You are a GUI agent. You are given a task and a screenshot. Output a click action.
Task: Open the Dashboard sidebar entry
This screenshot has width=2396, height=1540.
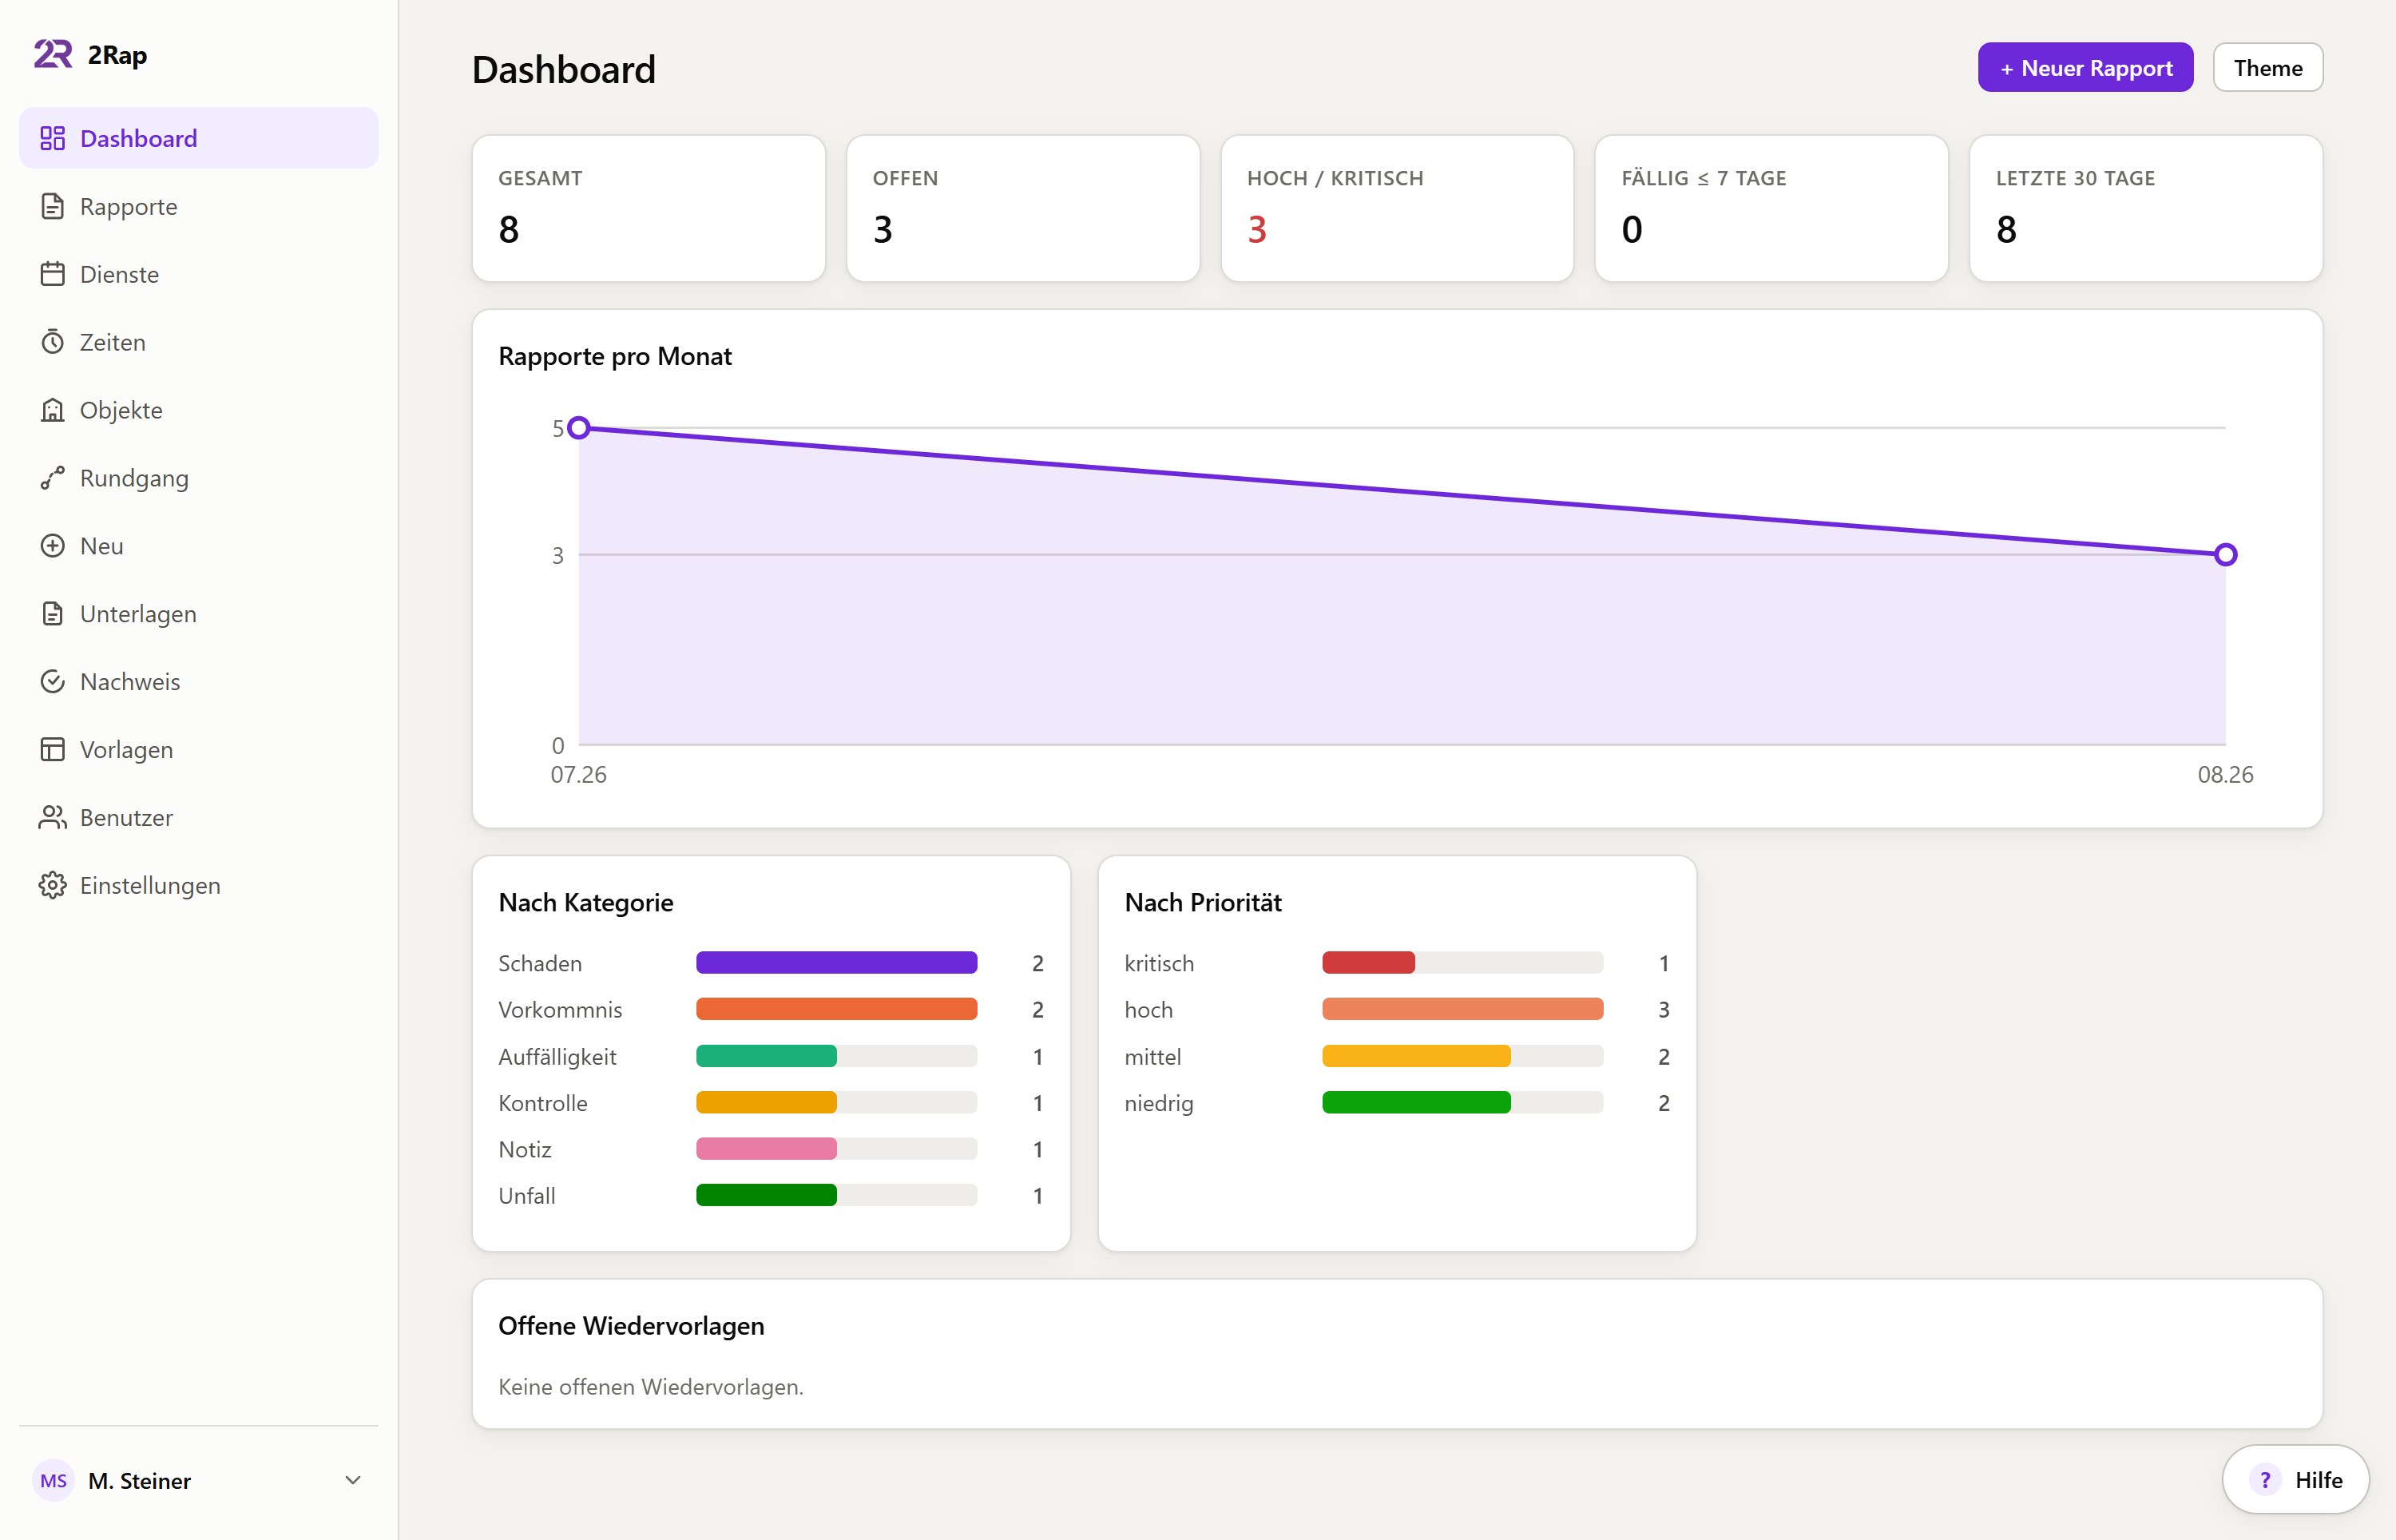coord(199,138)
